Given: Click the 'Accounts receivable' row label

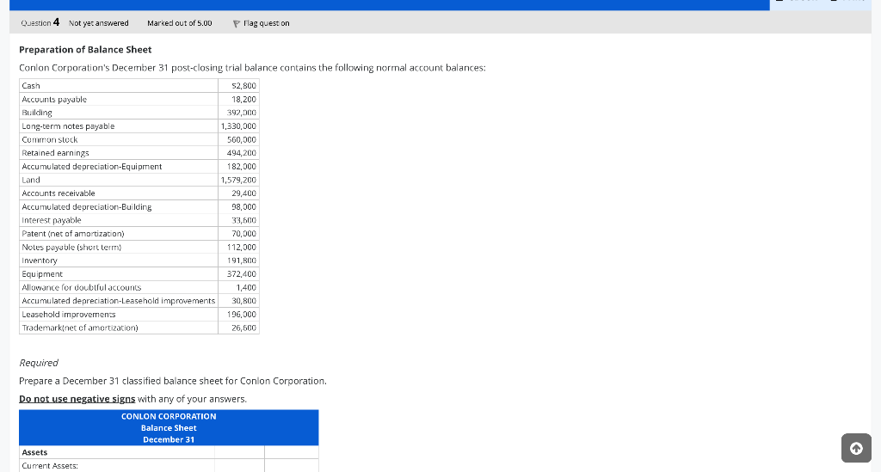Looking at the screenshot, I should [59, 193].
